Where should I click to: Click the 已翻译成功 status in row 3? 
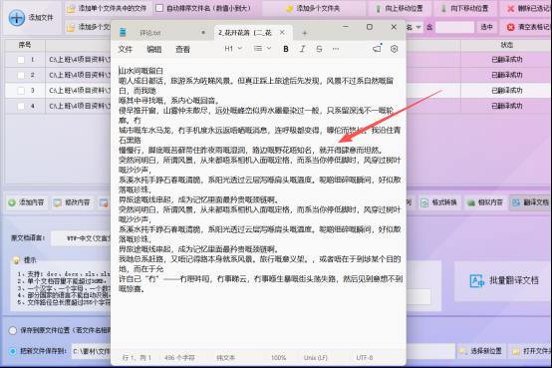click(507, 91)
